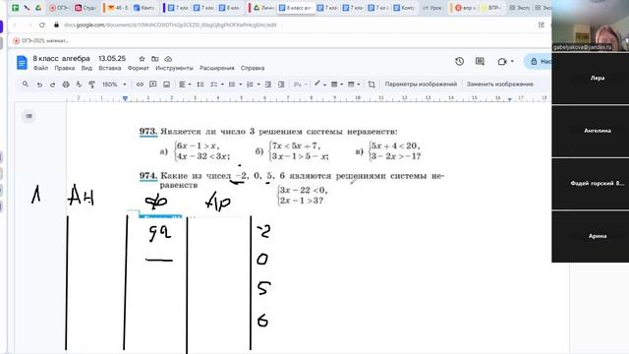Open line and paragraph spacing

[x=200, y=85]
